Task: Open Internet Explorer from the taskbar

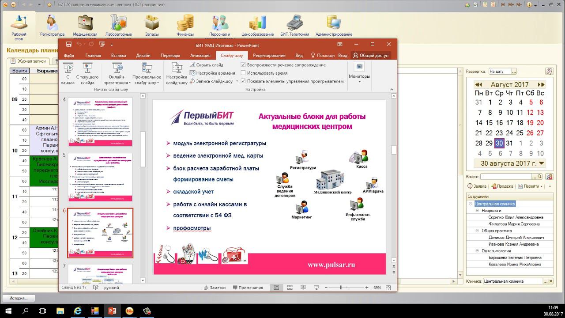Action: 78,311
